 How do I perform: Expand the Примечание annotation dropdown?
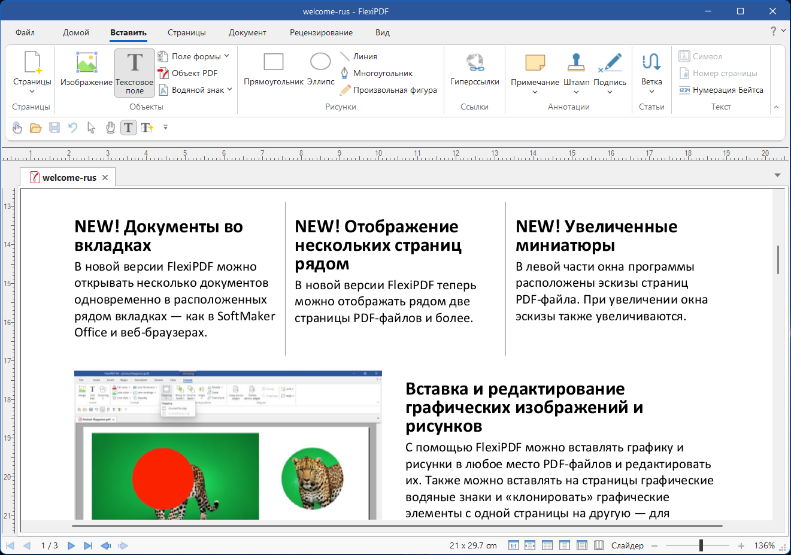[x=535, y=92]
